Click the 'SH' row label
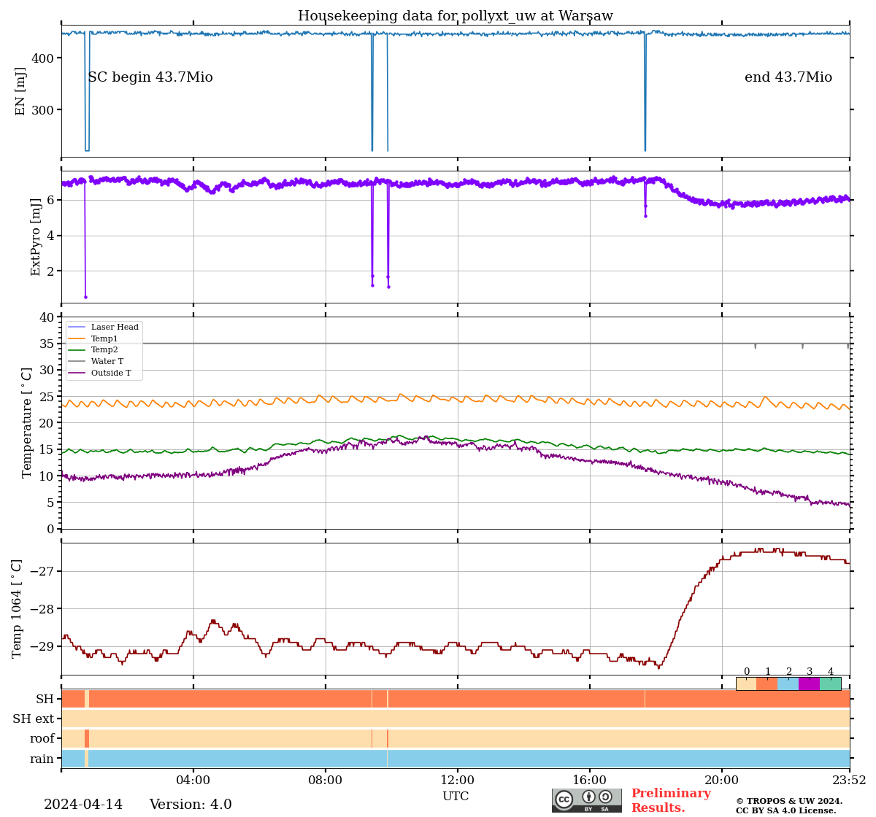 point(45,699)
